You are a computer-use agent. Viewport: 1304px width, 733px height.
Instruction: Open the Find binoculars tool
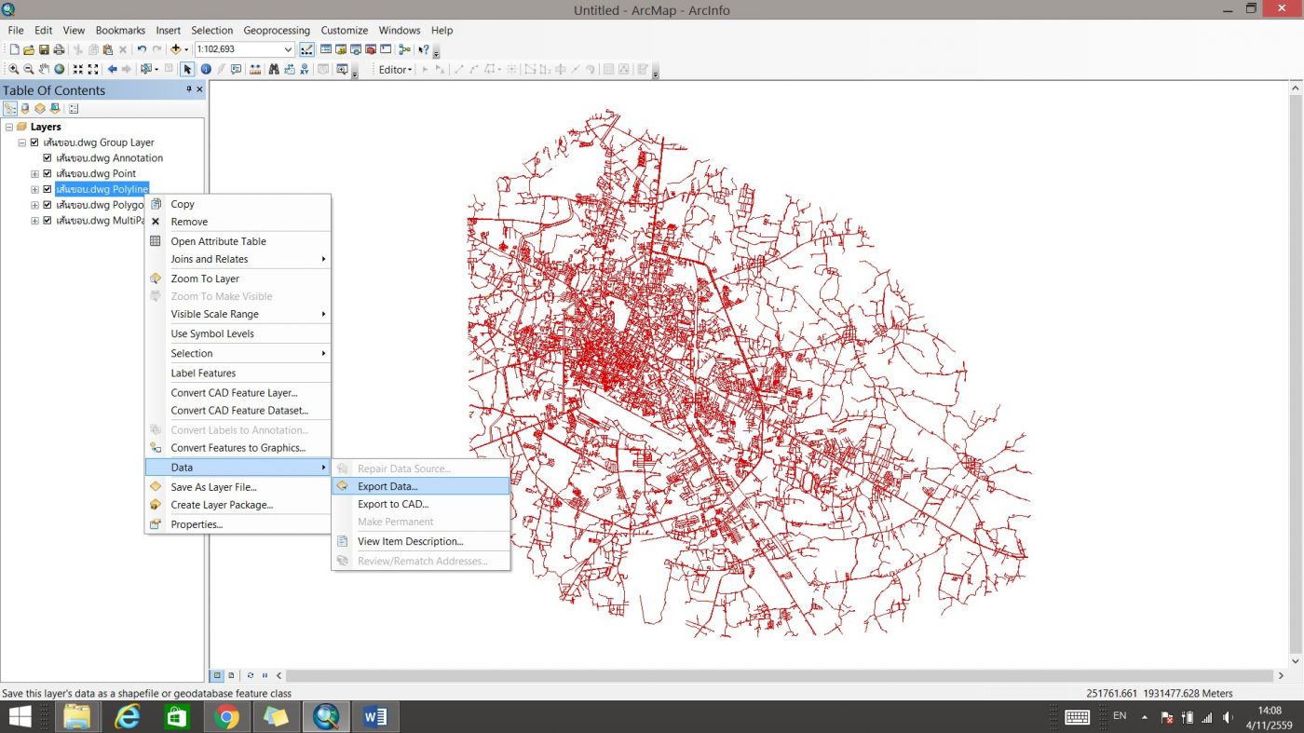pos(274,70)
